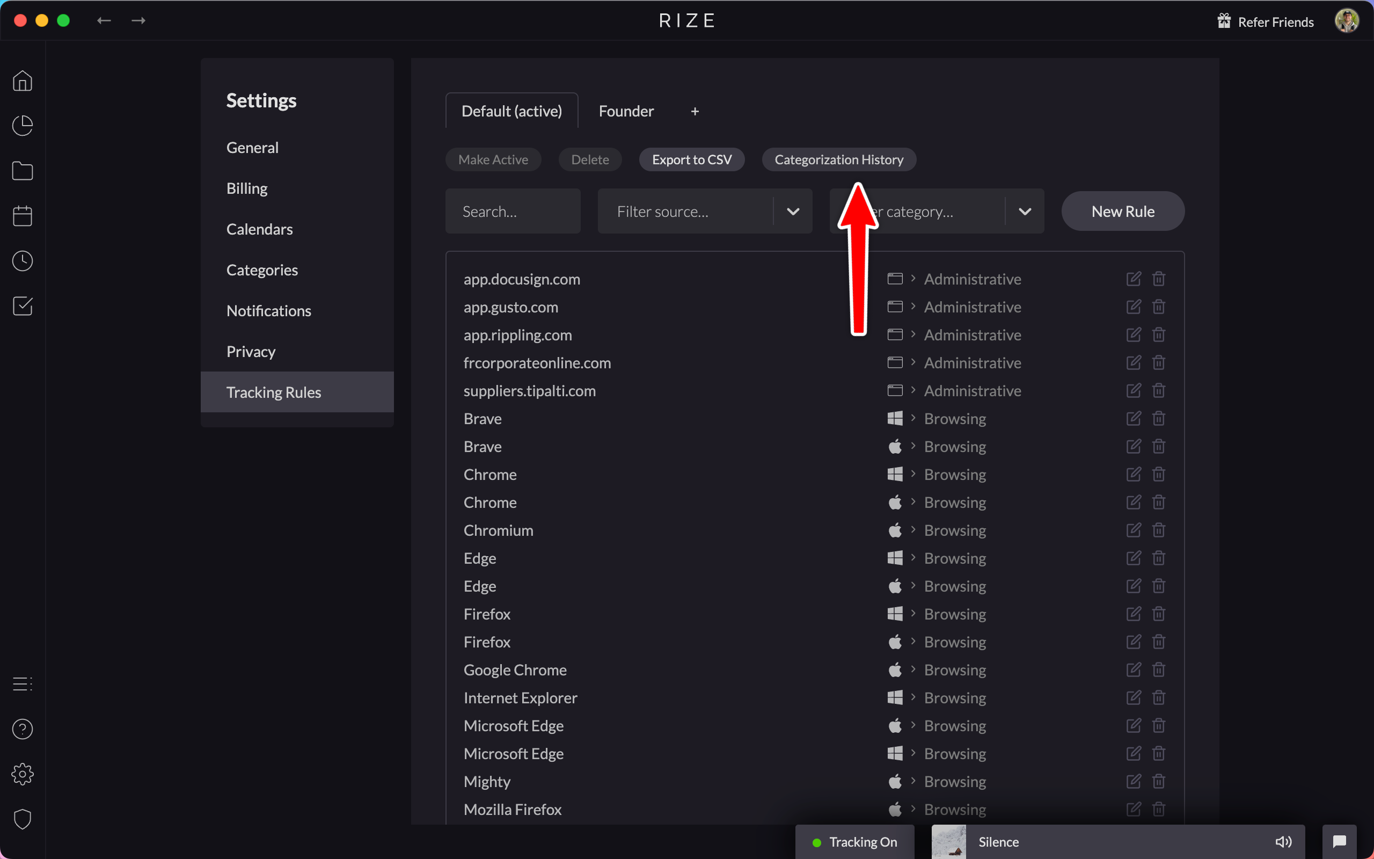
Task: Select the frcorporateonline.com rule name
Action: [537, 362]
